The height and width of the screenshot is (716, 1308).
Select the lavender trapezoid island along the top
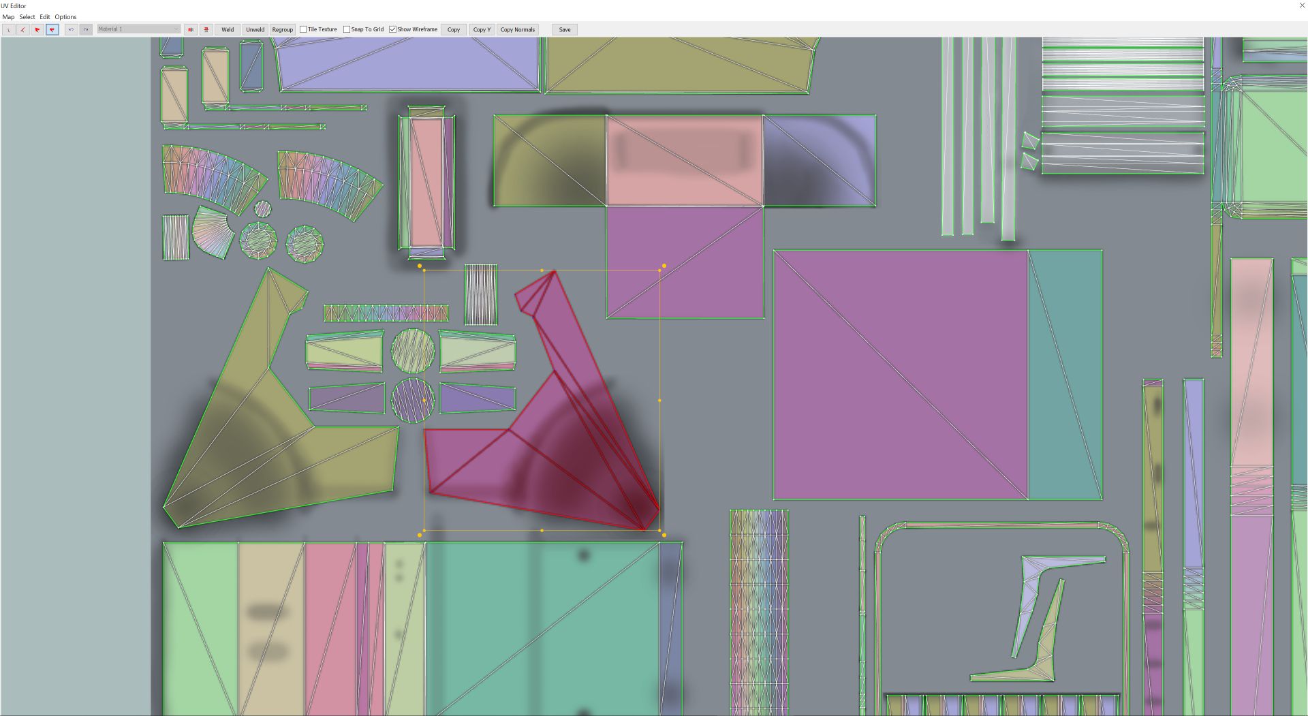coord(409,65)
